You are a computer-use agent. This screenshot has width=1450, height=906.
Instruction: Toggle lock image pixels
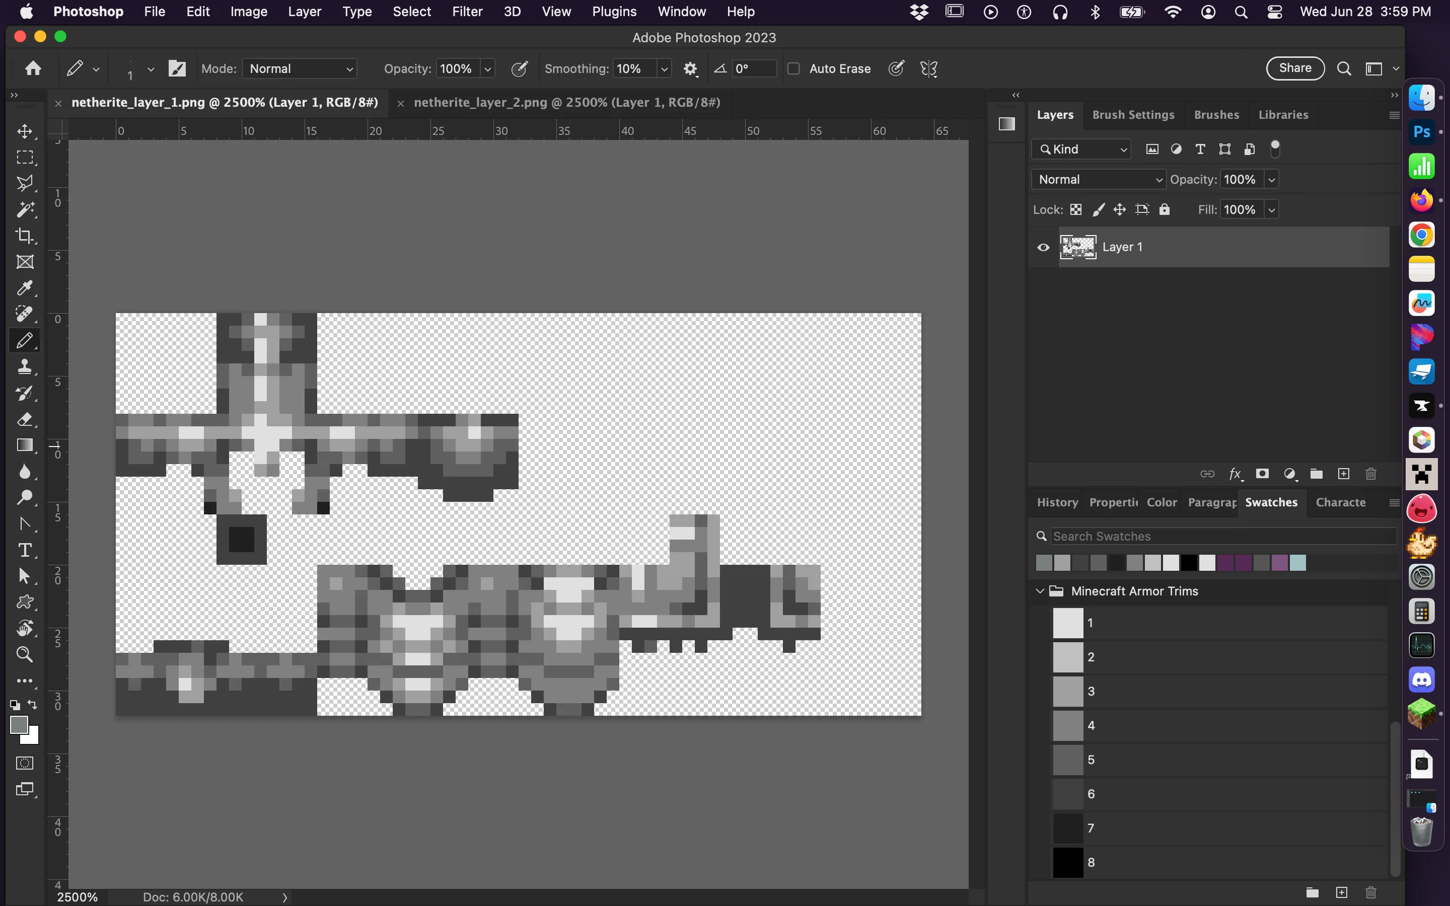1098,210
